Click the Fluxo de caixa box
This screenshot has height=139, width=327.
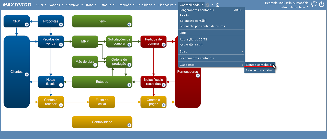tap(102, 102)
